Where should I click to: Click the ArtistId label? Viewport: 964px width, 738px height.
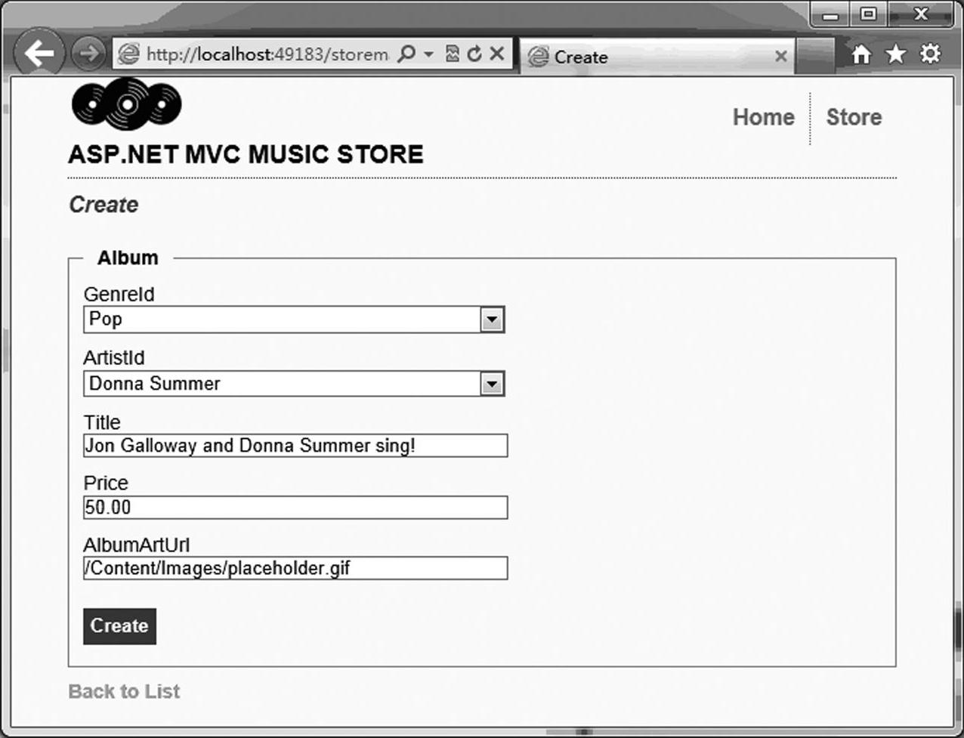pos(114,357)
